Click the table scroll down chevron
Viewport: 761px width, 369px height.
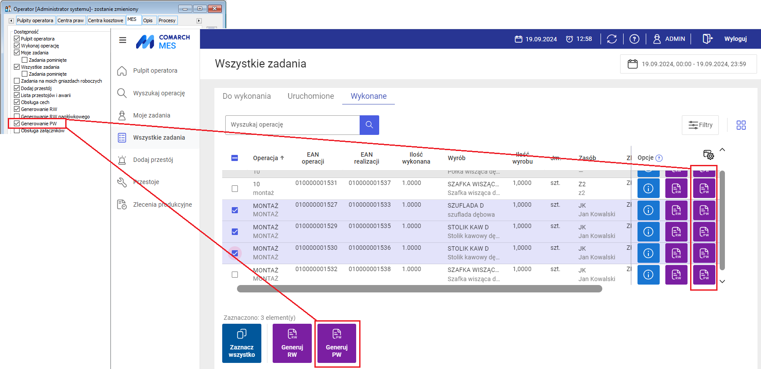coord(722,282)
